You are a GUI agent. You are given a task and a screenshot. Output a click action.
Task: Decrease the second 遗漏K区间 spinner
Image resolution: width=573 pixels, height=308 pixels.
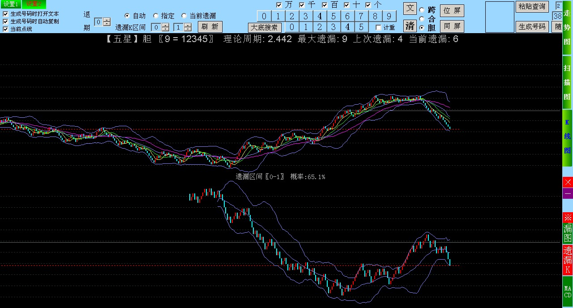click(188, 29)
